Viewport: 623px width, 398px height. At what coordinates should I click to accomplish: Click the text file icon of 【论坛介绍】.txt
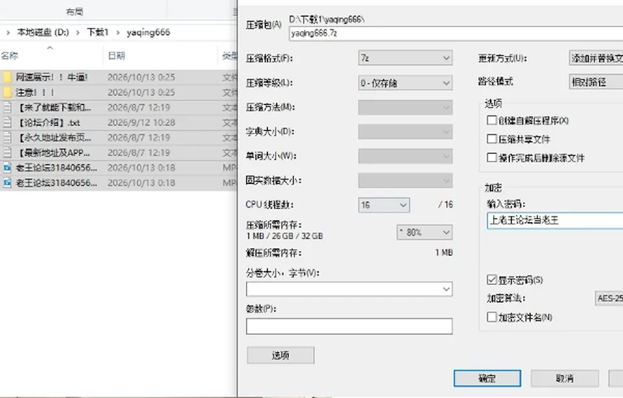7,123
